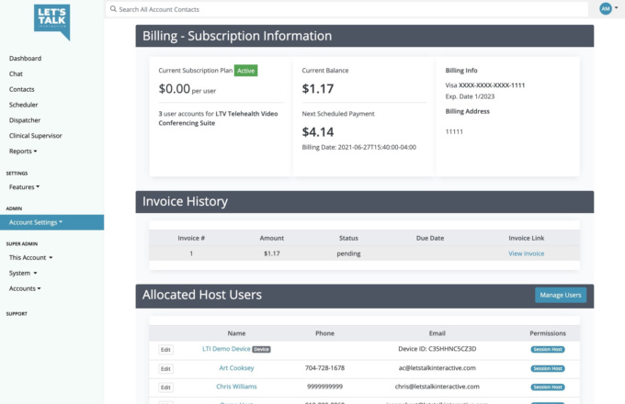Open Contacts from the sidebar
This screenshot has height=404, width=625.
coord(22,89)
